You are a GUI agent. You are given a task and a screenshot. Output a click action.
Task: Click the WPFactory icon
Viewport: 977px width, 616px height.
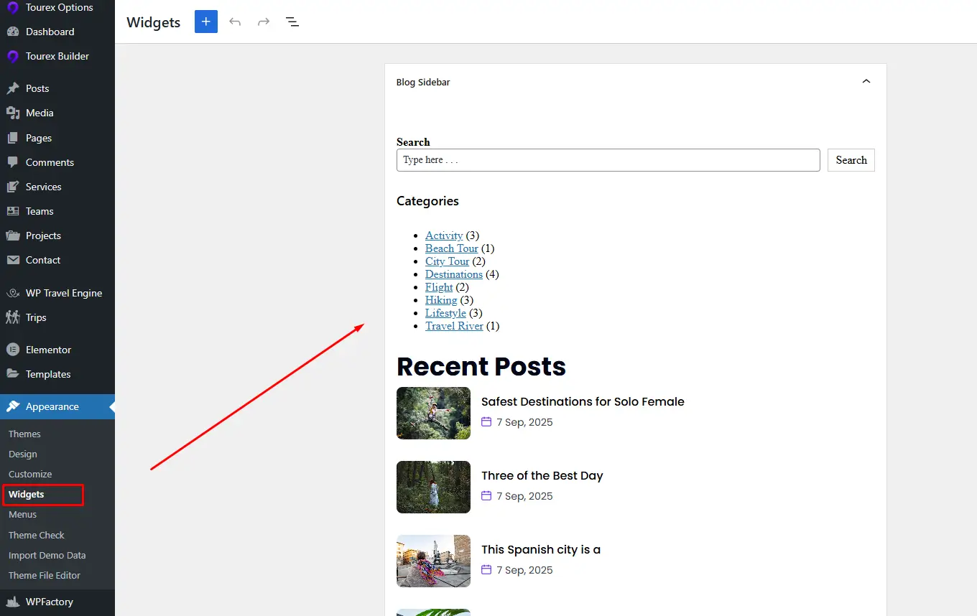12,602
